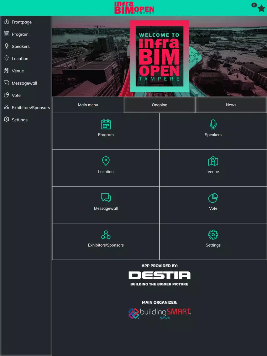The image size is (267, 356).
Task: Click the Exhibitors/Sponsors tile label
Action: (x=106, y=245)
